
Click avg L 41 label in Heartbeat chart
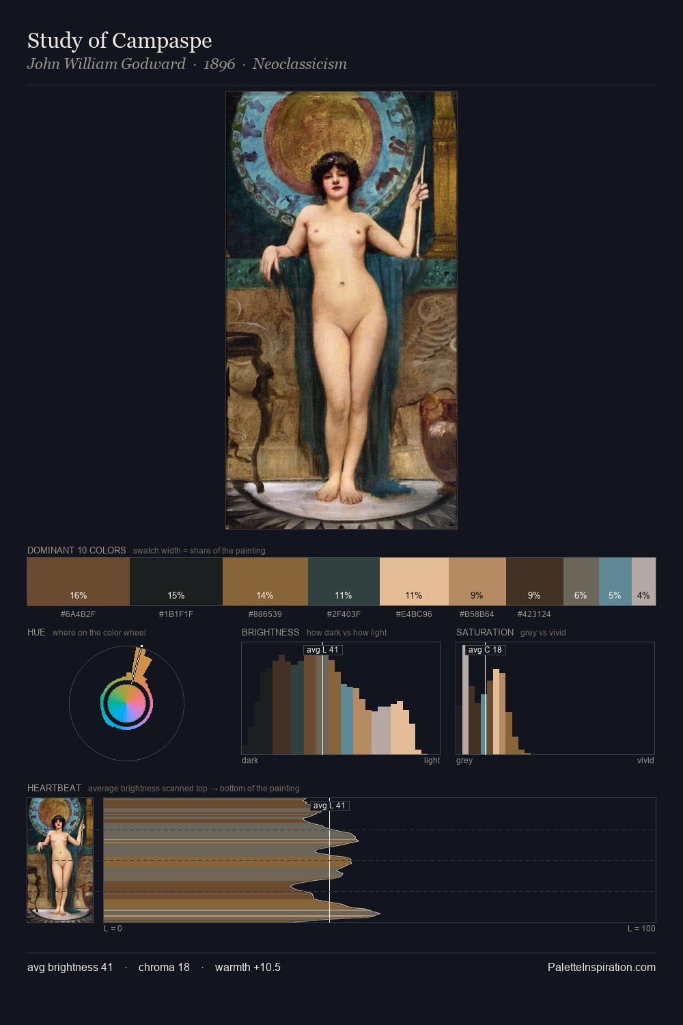pyautogui.click(x=330, y=806)
